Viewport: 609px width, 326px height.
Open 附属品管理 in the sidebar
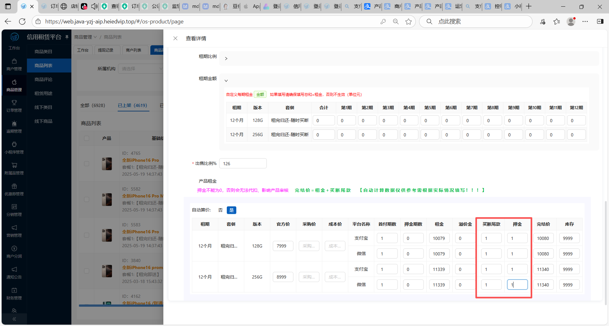[x=14, y=169]
